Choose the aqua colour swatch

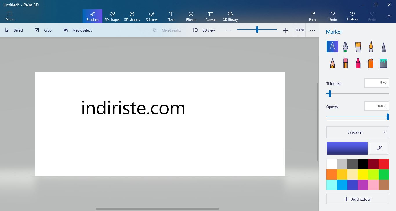click(332, 185)
